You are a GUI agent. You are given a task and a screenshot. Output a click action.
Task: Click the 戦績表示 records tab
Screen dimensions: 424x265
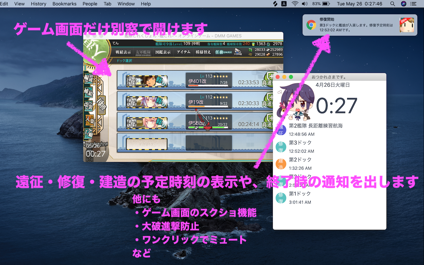[123, 52]
